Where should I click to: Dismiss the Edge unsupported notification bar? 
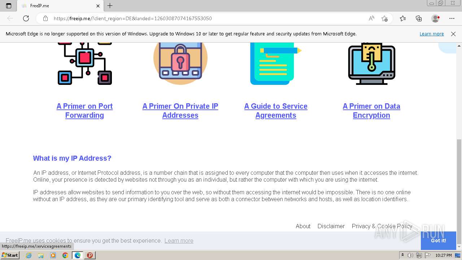pyautogui.click(x=453, y=34)
